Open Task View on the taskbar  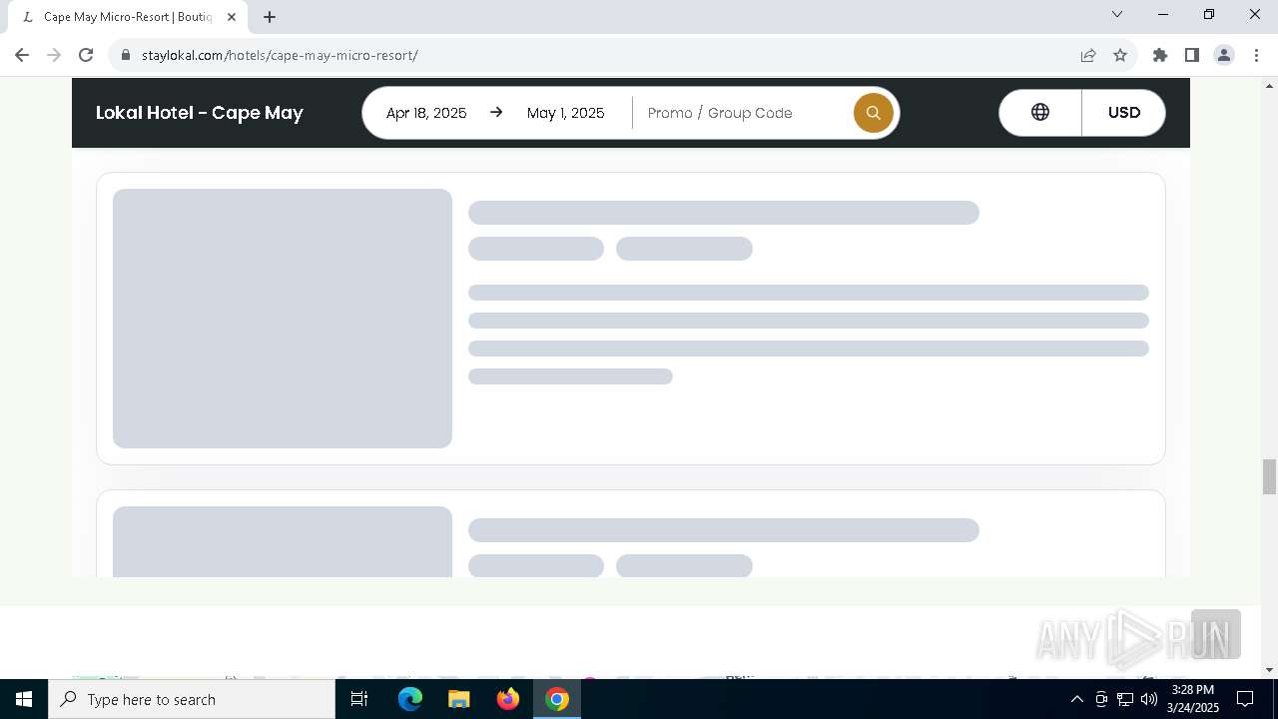(359, 699)
